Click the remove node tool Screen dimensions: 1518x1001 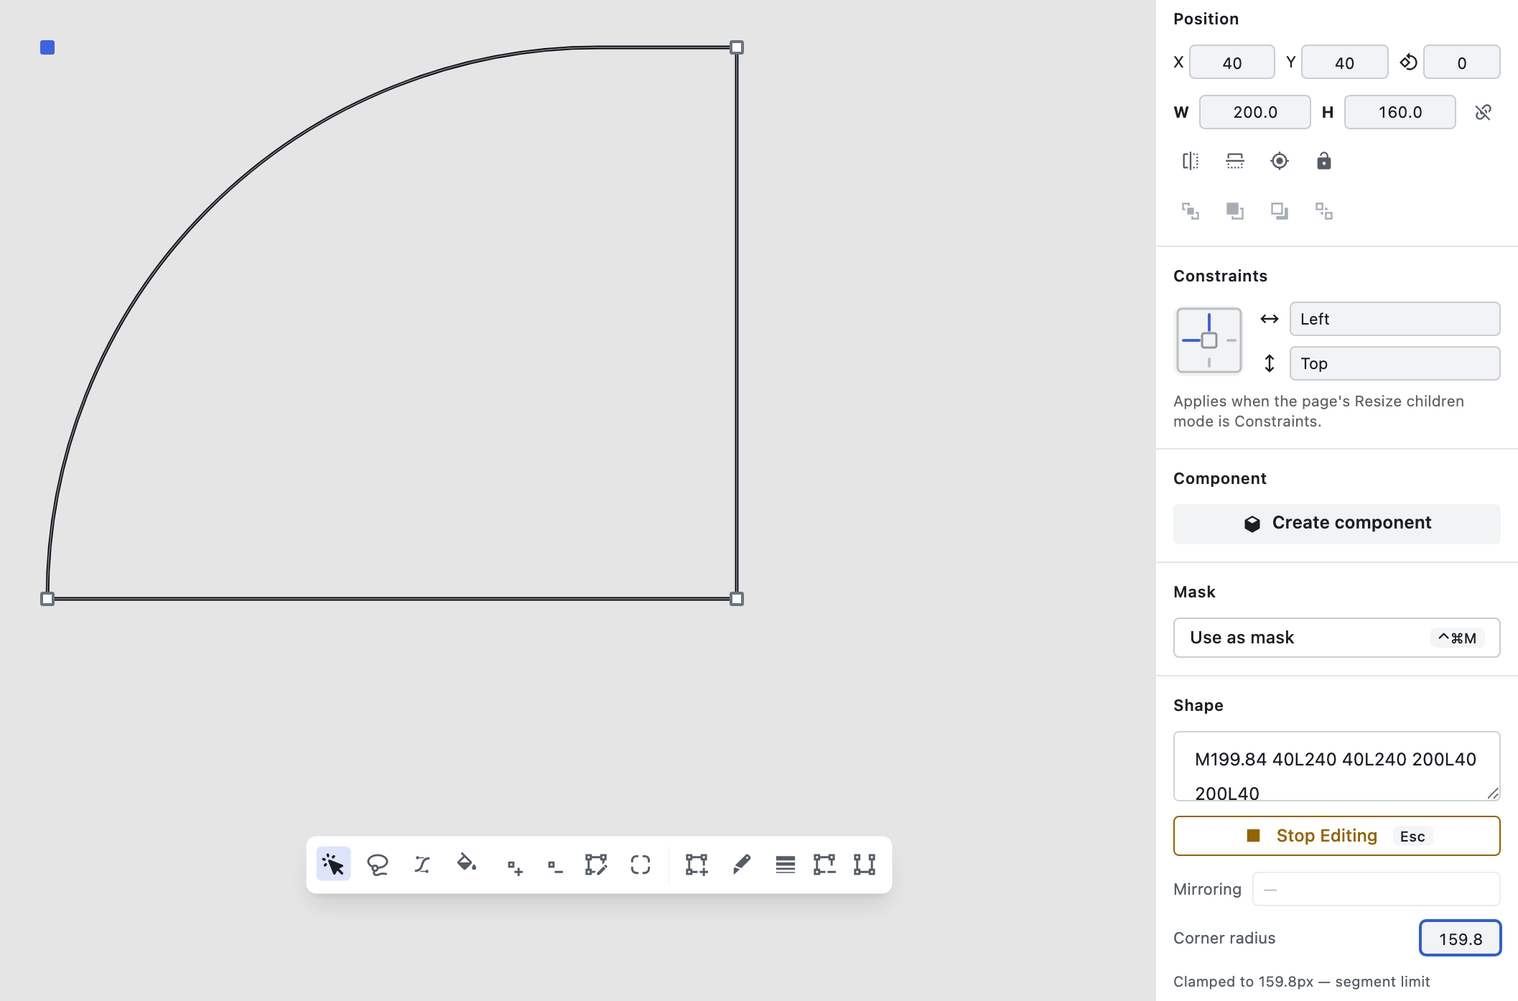tap(555, 867)
